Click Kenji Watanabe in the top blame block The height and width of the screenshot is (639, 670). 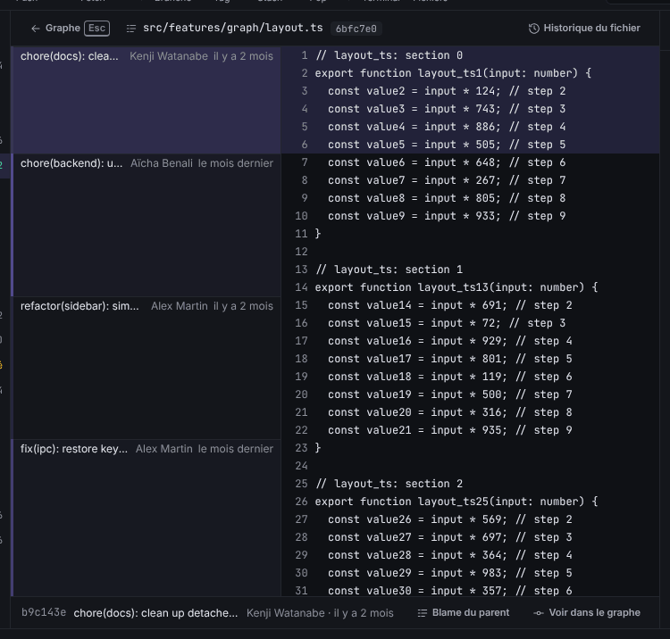point(169,56)
